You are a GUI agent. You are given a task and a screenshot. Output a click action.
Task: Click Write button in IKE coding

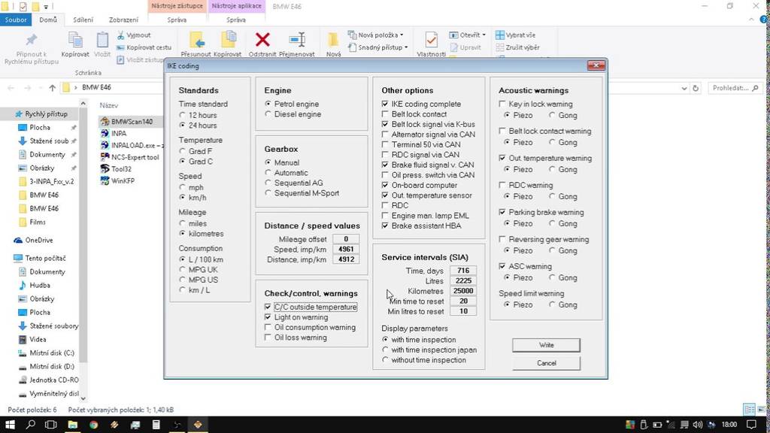point(546,345)
